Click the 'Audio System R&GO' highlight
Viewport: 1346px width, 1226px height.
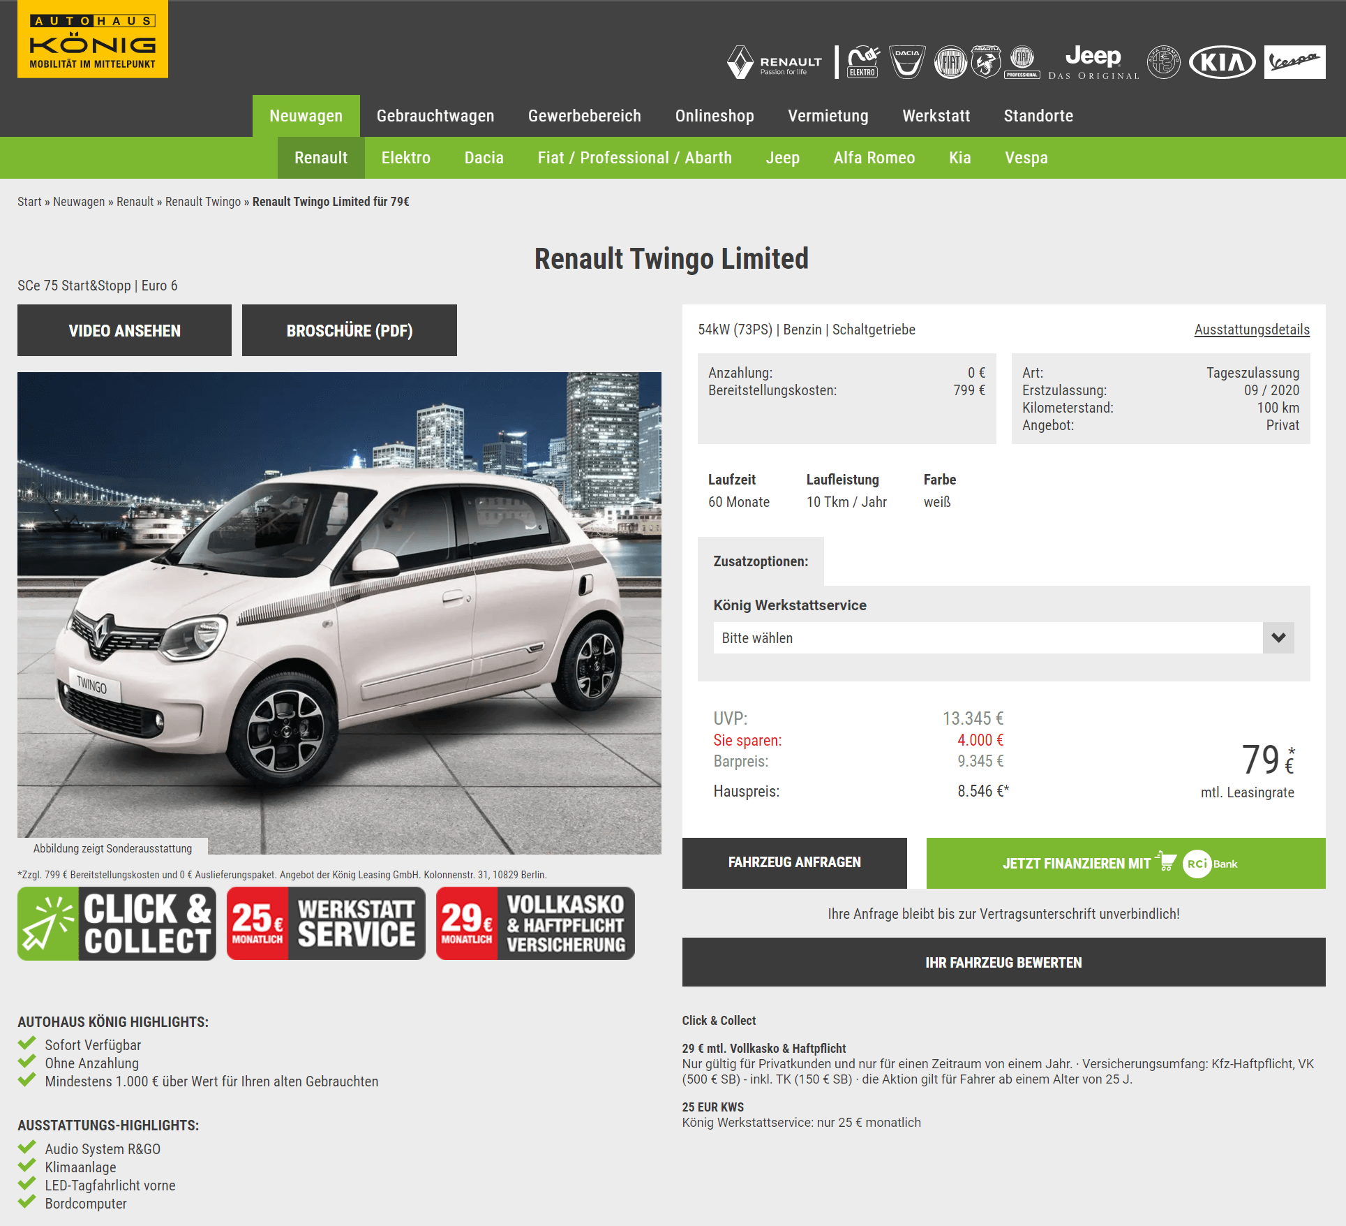pyautogui.click(x=103, y=1149)
